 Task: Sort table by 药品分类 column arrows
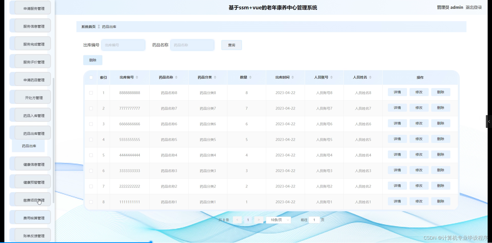point(215,77)
